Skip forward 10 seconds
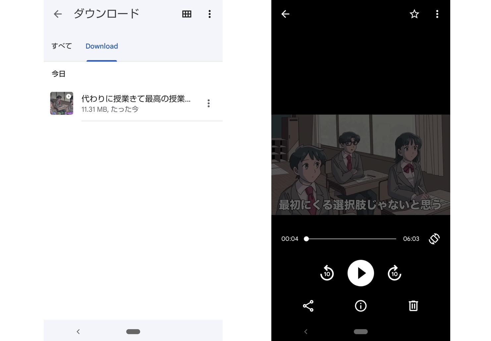491x341 pixels. pos(394,273)
